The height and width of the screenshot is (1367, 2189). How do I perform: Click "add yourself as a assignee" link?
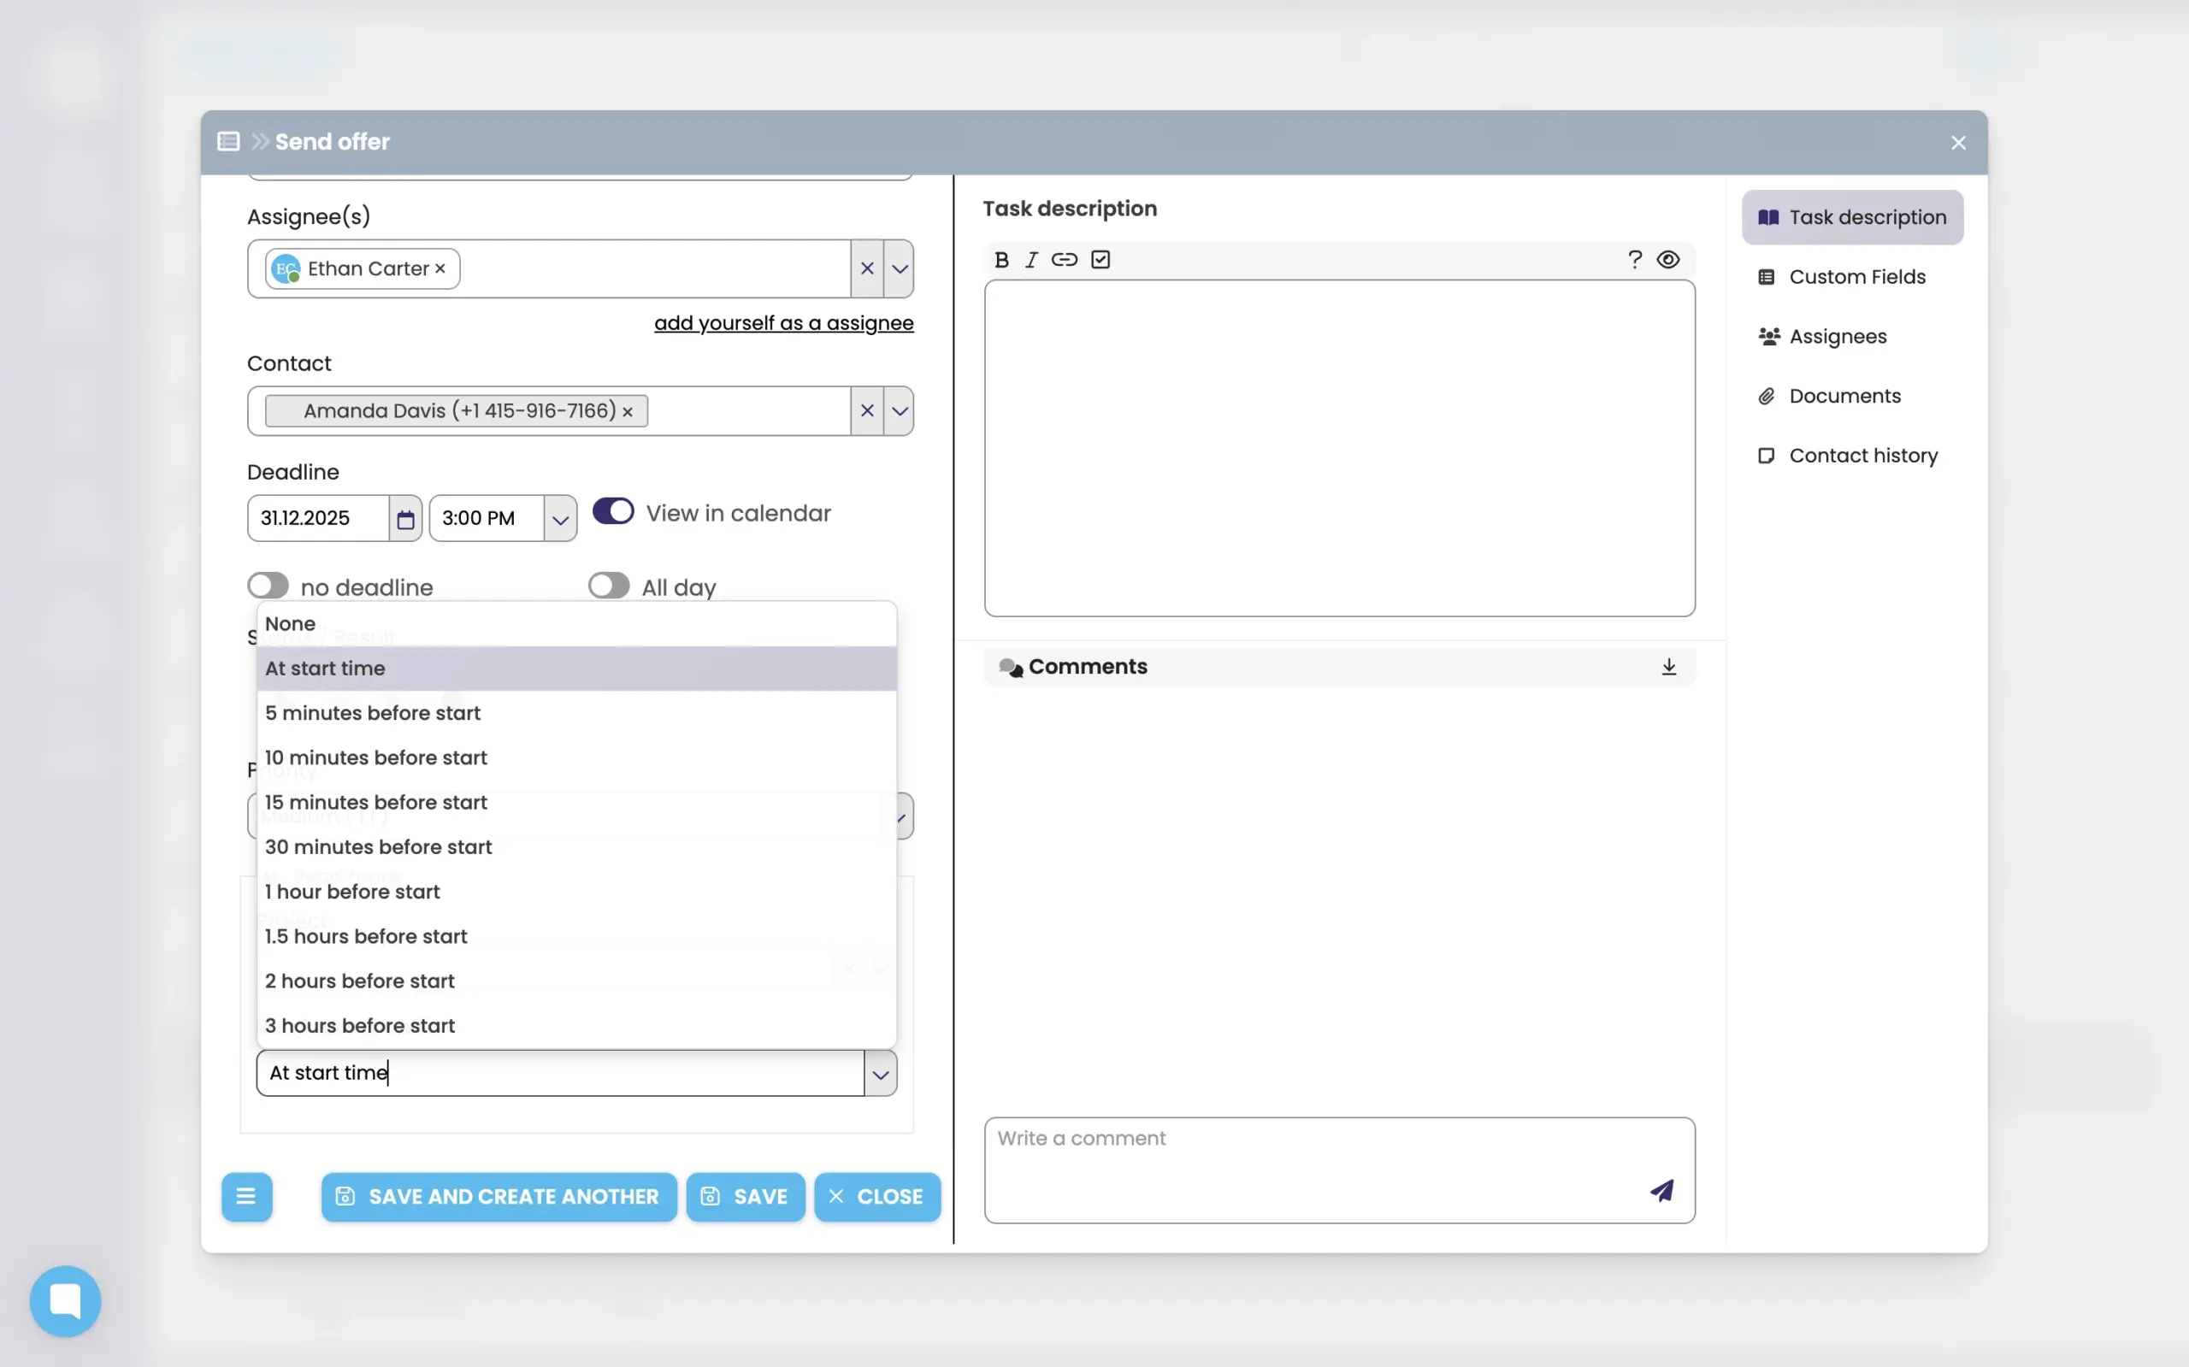(x=783, y=324)
